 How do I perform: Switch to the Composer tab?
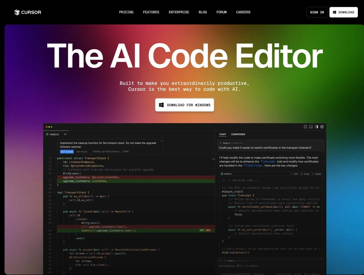238,134
